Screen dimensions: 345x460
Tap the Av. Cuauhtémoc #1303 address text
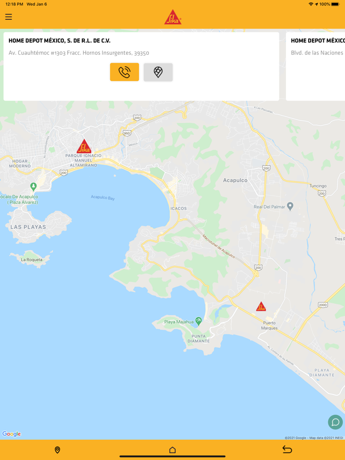point(79,53)
